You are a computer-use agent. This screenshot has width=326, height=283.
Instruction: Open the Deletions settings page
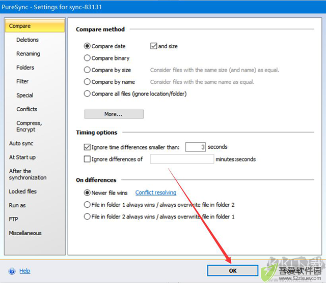coord(28,40)
